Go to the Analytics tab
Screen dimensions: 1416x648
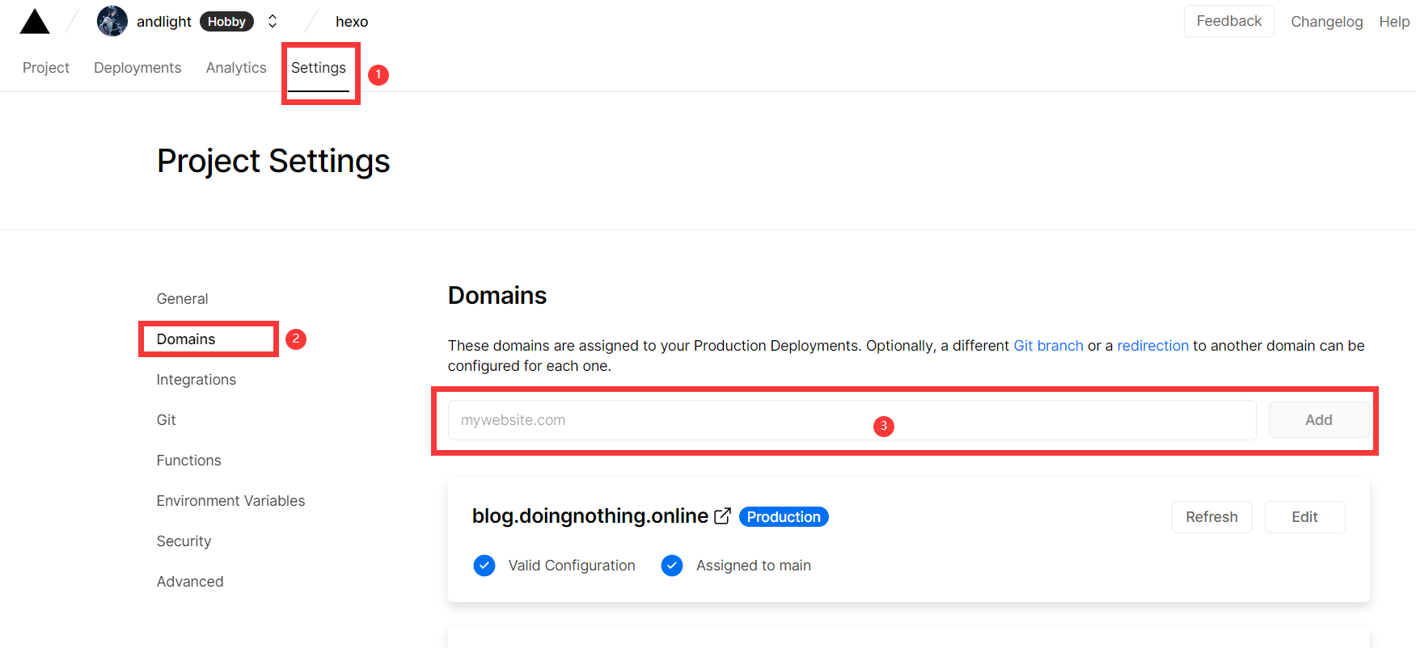[236, 68]
